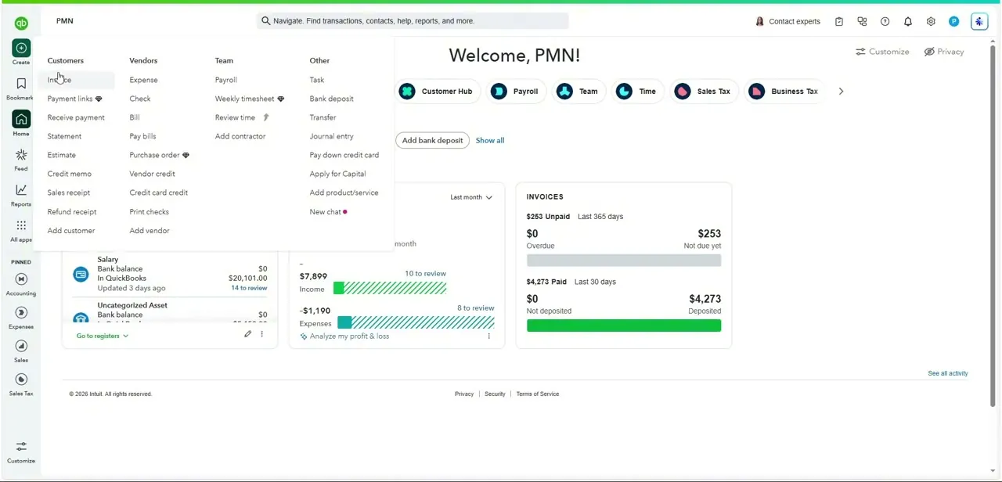Open 14 to review link
The image size is (1002, 482).
coord(249,288)
